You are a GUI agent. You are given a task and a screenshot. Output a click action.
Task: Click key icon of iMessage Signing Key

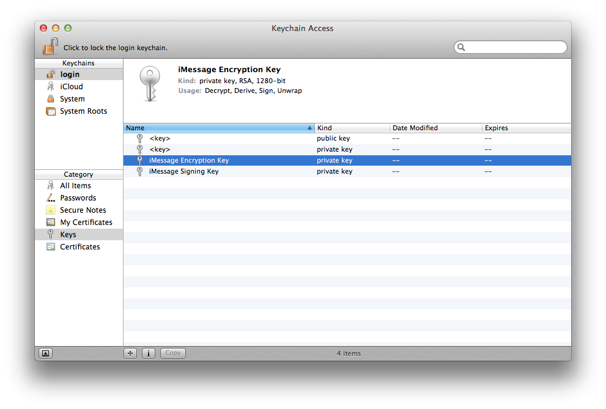click(x=139, y=171)
